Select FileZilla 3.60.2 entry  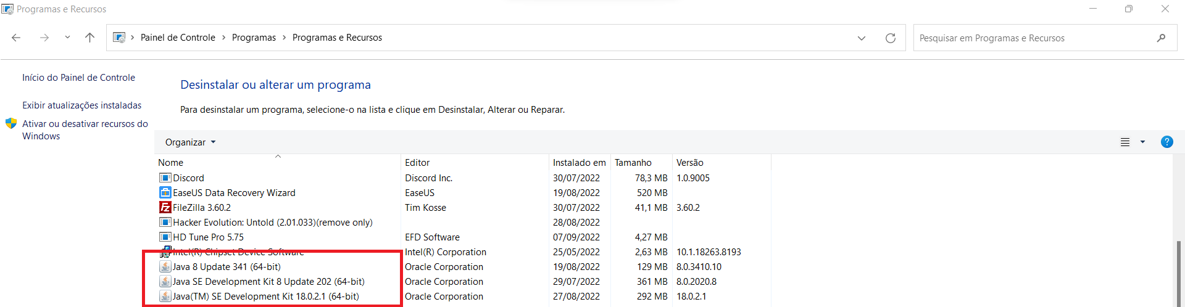(x=202, y=208)
